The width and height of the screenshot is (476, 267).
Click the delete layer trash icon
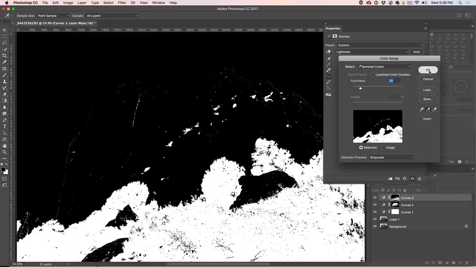(x=466, y=263)
